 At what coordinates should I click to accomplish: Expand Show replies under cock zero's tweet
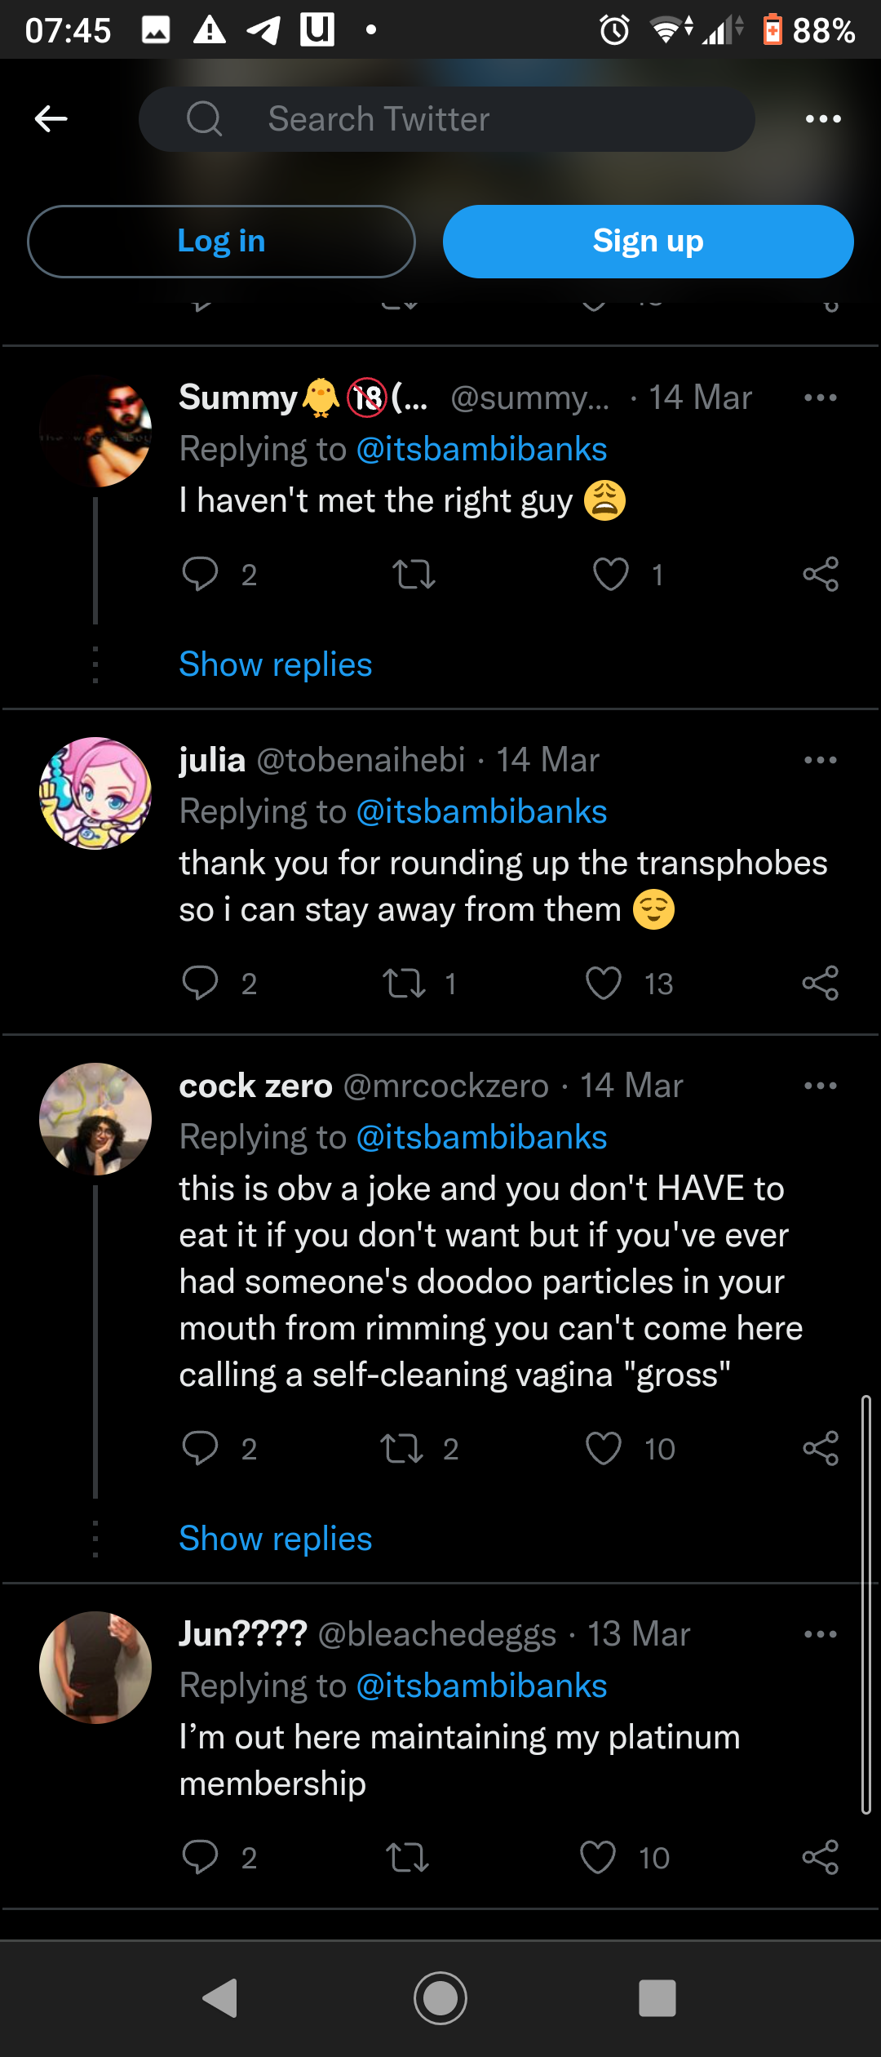click(x=276, y=1539)
